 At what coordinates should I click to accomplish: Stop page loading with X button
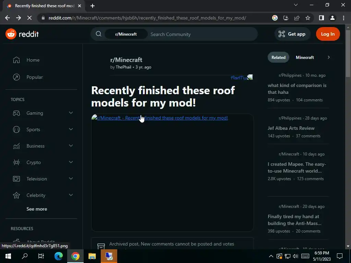(29, 18)
